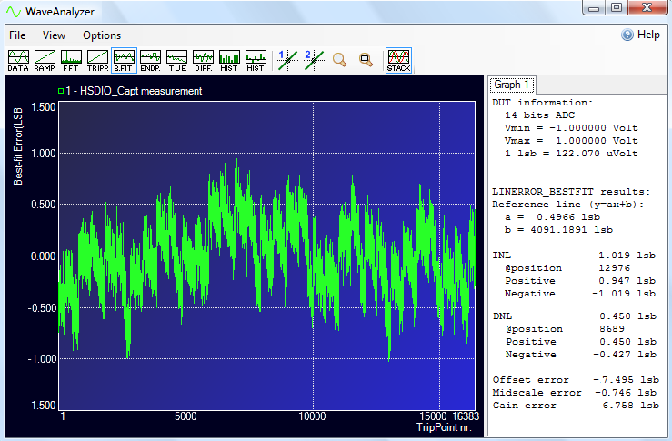
Task: Display the TUE error plot
Action: coord(176,61)
